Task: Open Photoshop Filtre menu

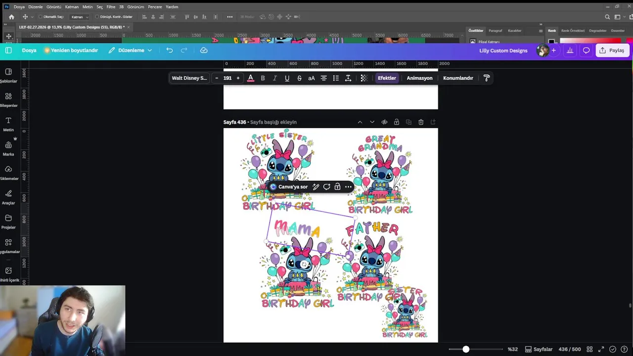Action: (x=111, y=7)
